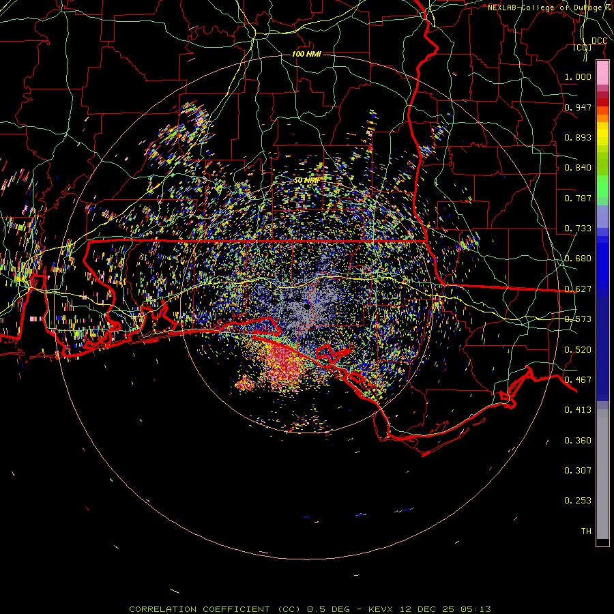
Task: Click the 0.253 scale value
Action: (578, 501)
